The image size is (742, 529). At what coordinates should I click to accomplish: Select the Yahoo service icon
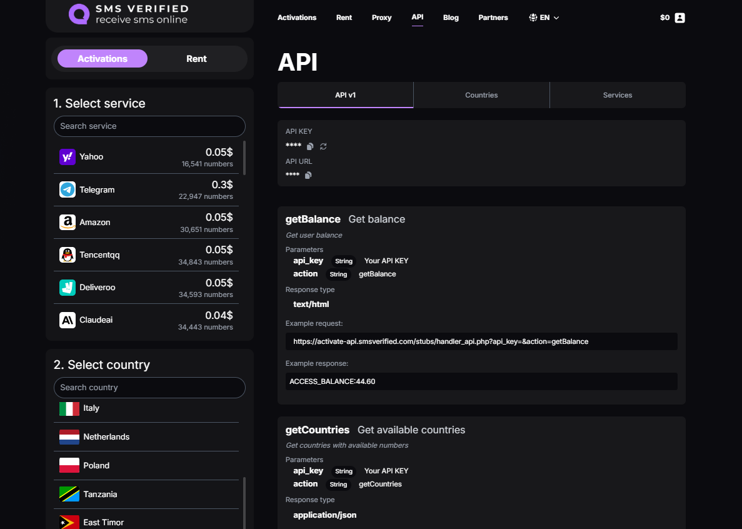point(68,157)
